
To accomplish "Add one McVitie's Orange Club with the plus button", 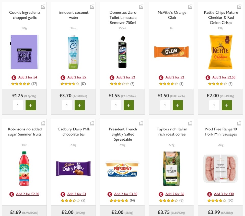I will point(178,105).
